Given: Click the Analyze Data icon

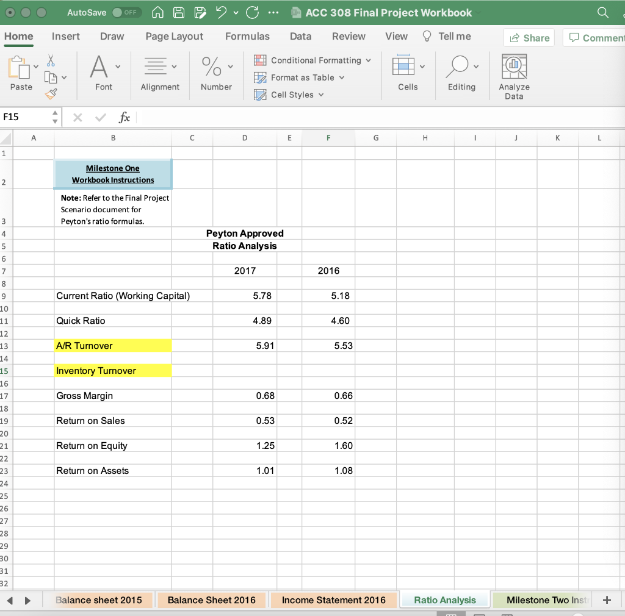Looking at the screenshot, I should [514, 77].
